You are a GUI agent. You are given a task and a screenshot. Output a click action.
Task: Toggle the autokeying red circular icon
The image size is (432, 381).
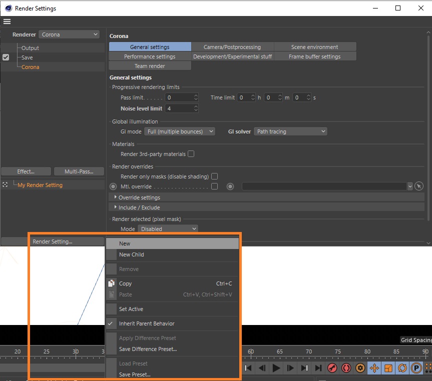tap(346, 368)
